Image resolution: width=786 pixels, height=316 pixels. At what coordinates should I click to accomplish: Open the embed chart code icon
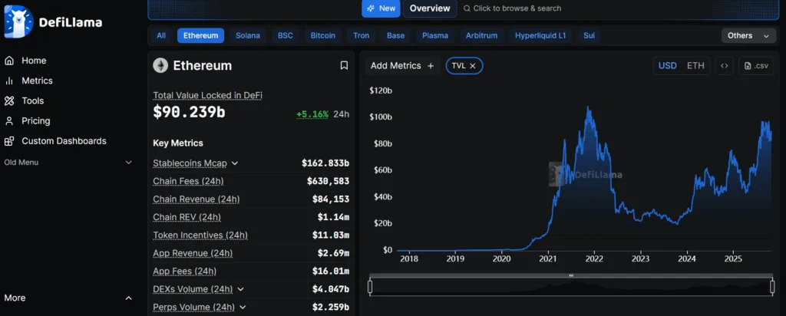click(724, 66)
